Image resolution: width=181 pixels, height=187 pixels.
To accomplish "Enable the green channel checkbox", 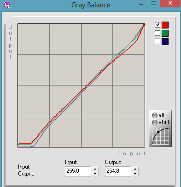I will 158,33.
